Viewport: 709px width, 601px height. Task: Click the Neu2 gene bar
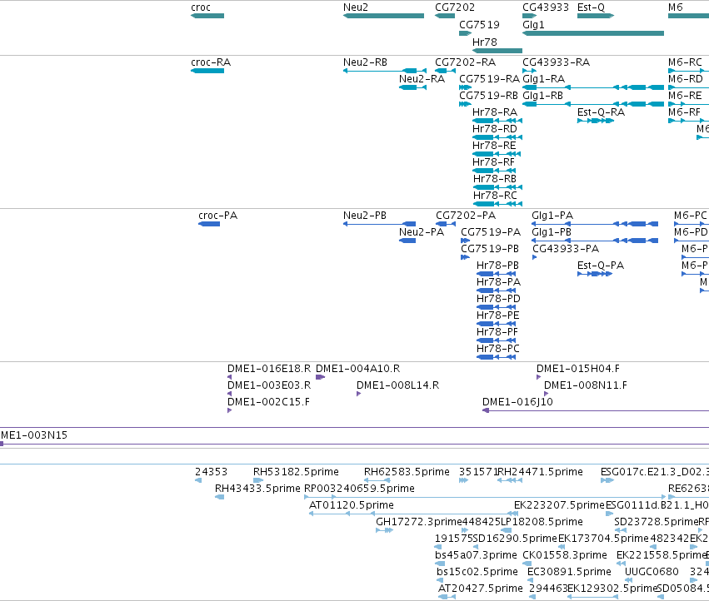point(383,16)
